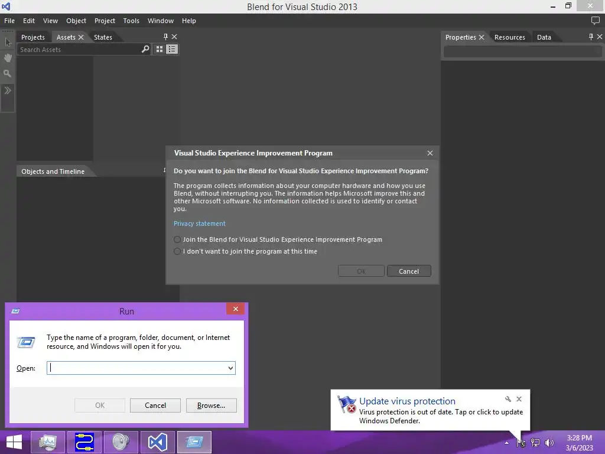Switch to the Properties tab
Image resolution: width=605 pixels, height=454 pixels.
point(460,37)
